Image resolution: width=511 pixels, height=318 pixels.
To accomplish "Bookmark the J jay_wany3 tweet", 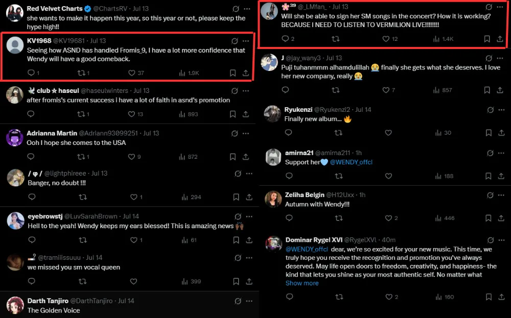I will coord(488,90).
